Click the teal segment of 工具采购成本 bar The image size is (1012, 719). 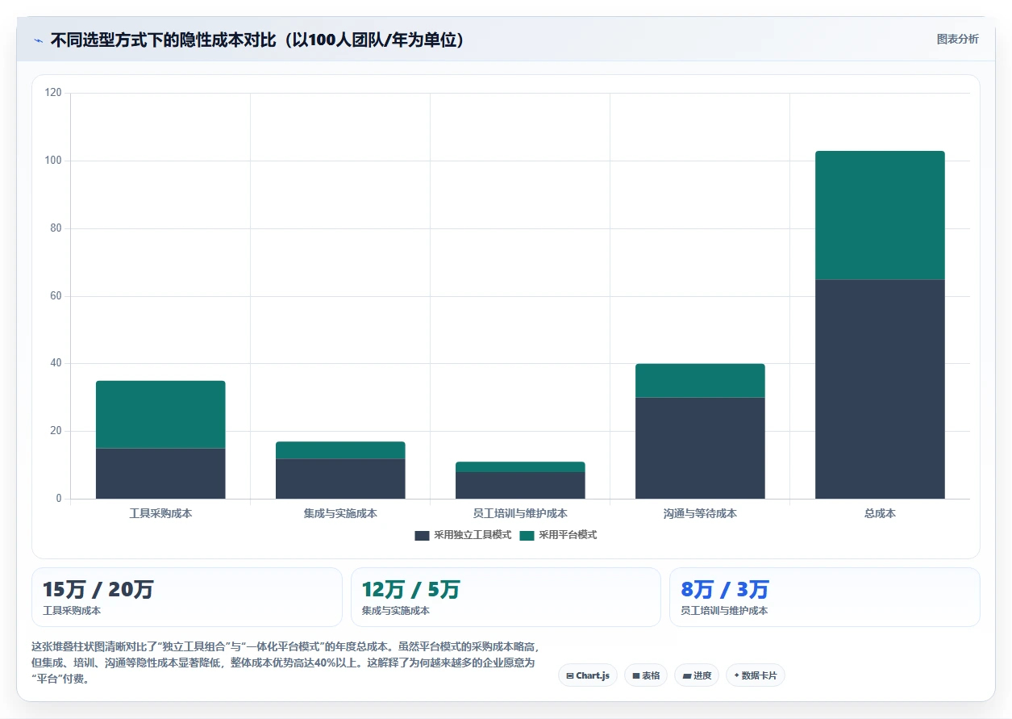160,414
